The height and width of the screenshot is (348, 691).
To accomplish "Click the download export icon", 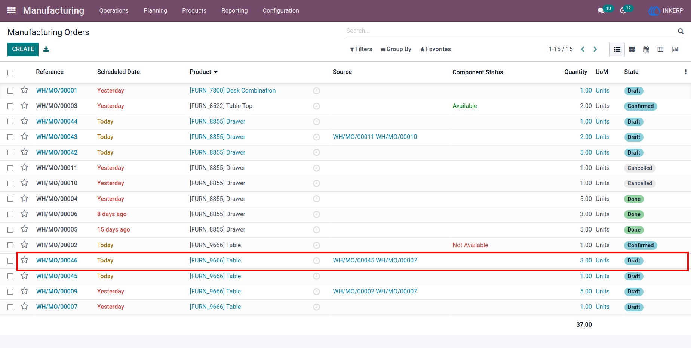I will 46,49.
